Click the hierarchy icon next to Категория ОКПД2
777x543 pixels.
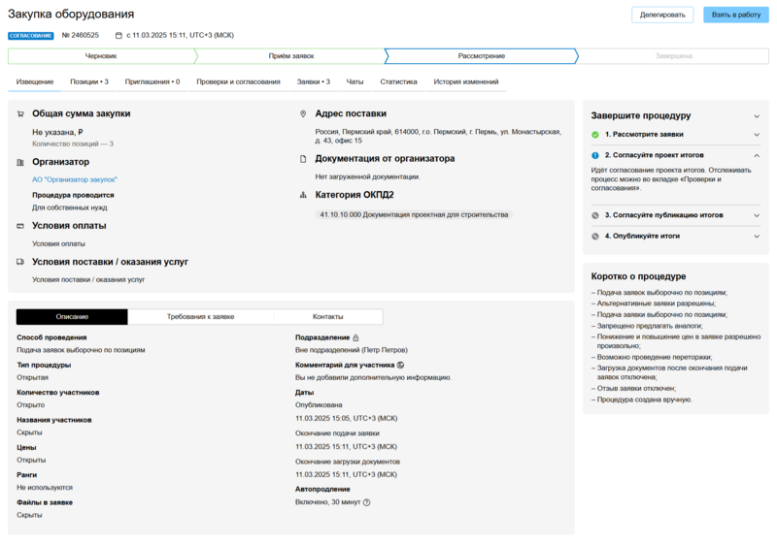pos(304,195)
